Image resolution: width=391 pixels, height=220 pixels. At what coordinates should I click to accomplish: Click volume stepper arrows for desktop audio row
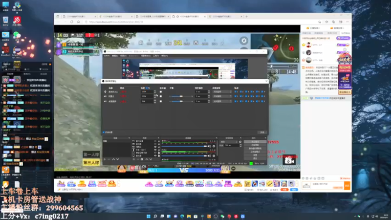click(155, 101)
